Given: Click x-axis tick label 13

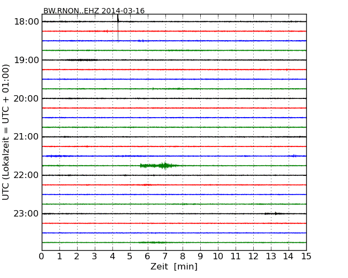Looking at the screenshot, I should 271,257.
